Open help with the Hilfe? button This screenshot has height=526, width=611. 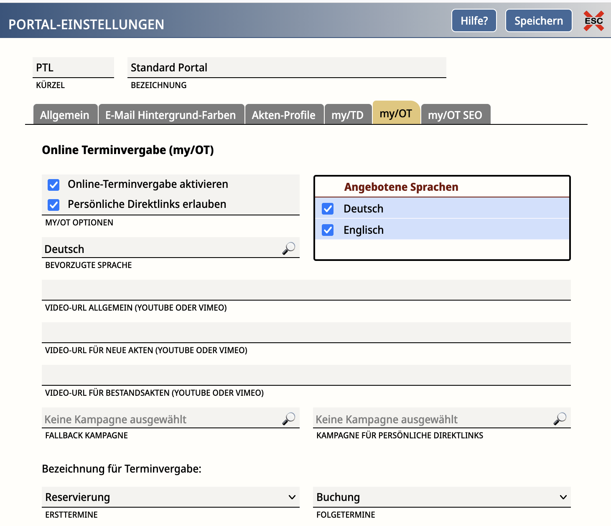coord(474,21)
